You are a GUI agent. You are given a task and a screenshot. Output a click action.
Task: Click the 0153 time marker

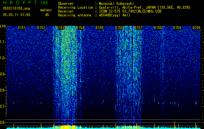[61, 28]
